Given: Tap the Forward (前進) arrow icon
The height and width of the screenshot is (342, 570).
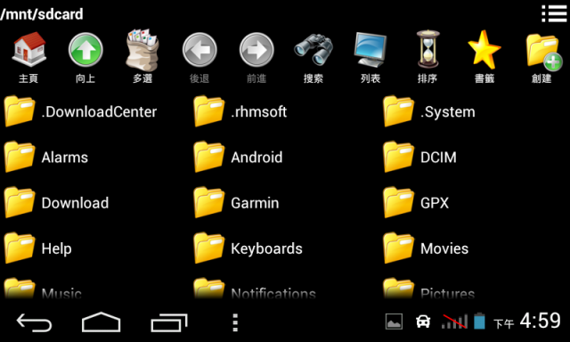Looking at the screenshot, I should click(256, 49).
